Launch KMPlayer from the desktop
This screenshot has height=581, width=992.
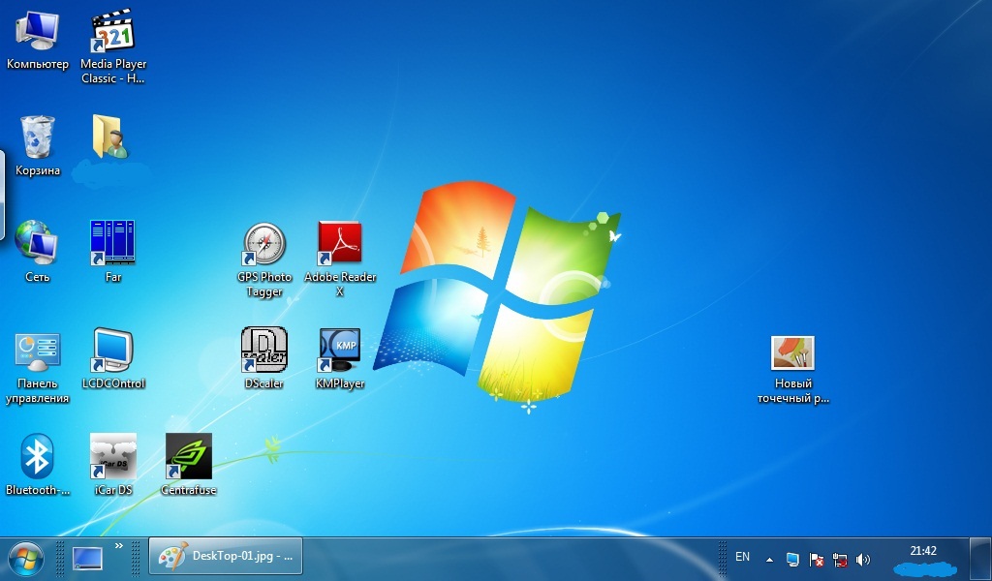point(339,351)
